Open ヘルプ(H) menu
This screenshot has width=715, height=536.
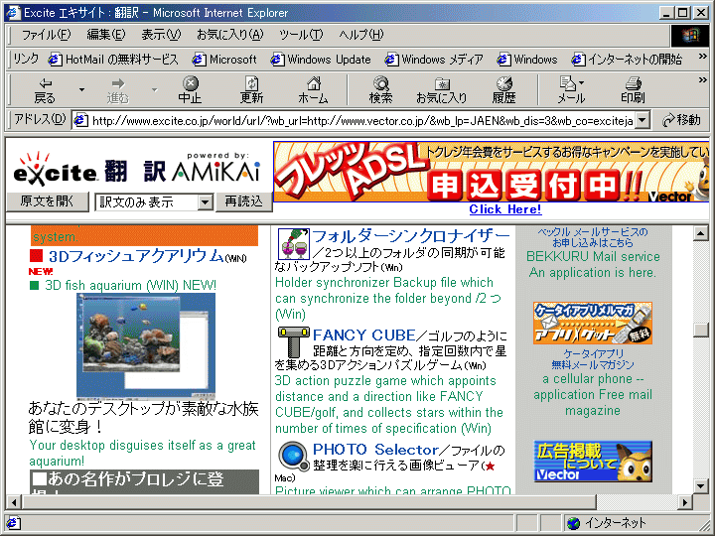click(361, 35)
